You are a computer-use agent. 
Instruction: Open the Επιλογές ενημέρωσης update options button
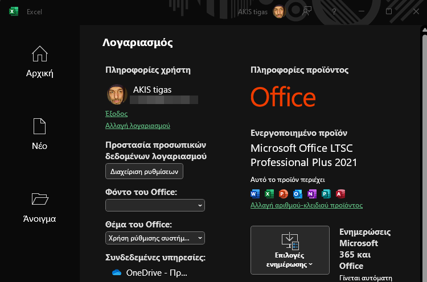(290, 250)
